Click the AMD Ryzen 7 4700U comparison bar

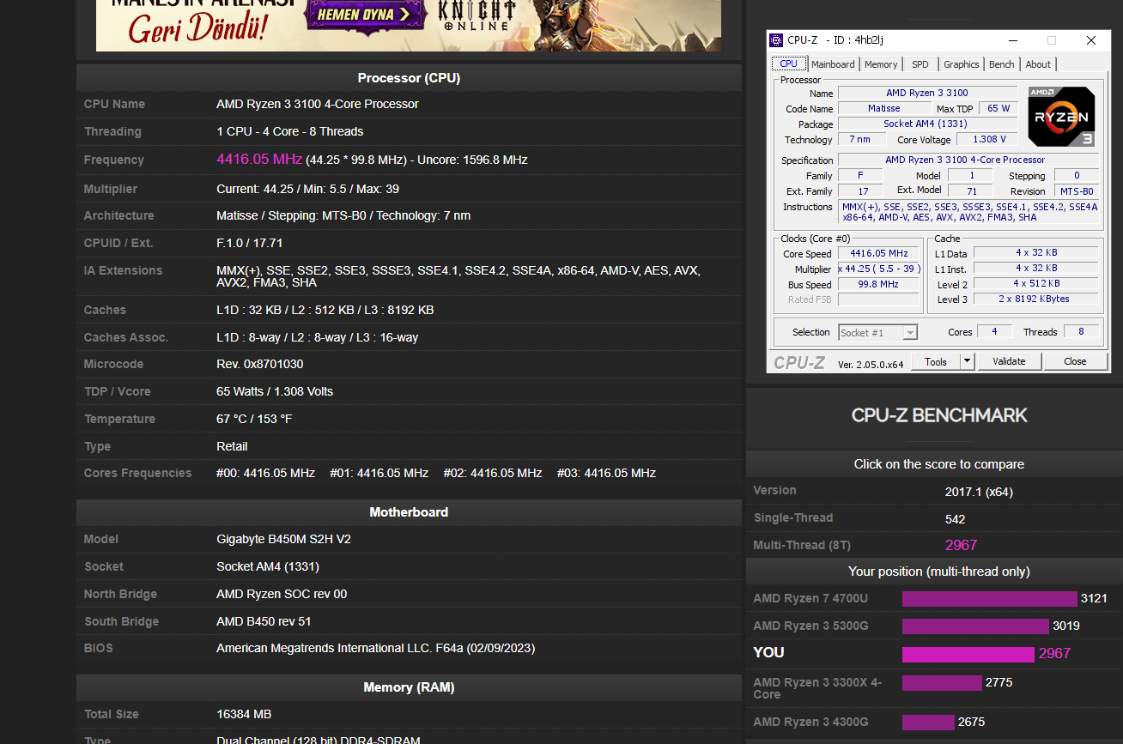tap(989, 598)
